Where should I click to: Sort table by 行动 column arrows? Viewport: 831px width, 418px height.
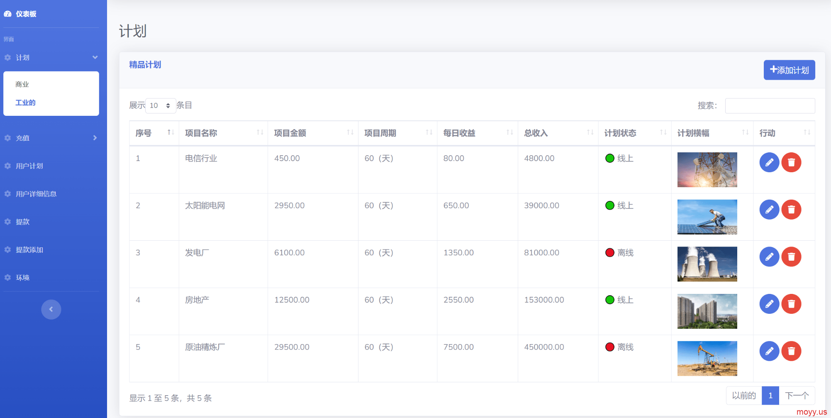[807, 132]
